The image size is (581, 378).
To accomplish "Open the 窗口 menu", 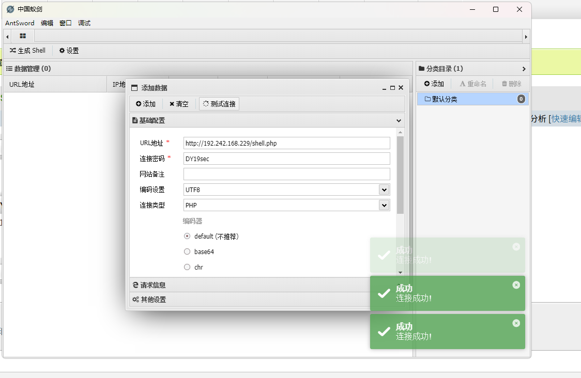I will point(66,23).
